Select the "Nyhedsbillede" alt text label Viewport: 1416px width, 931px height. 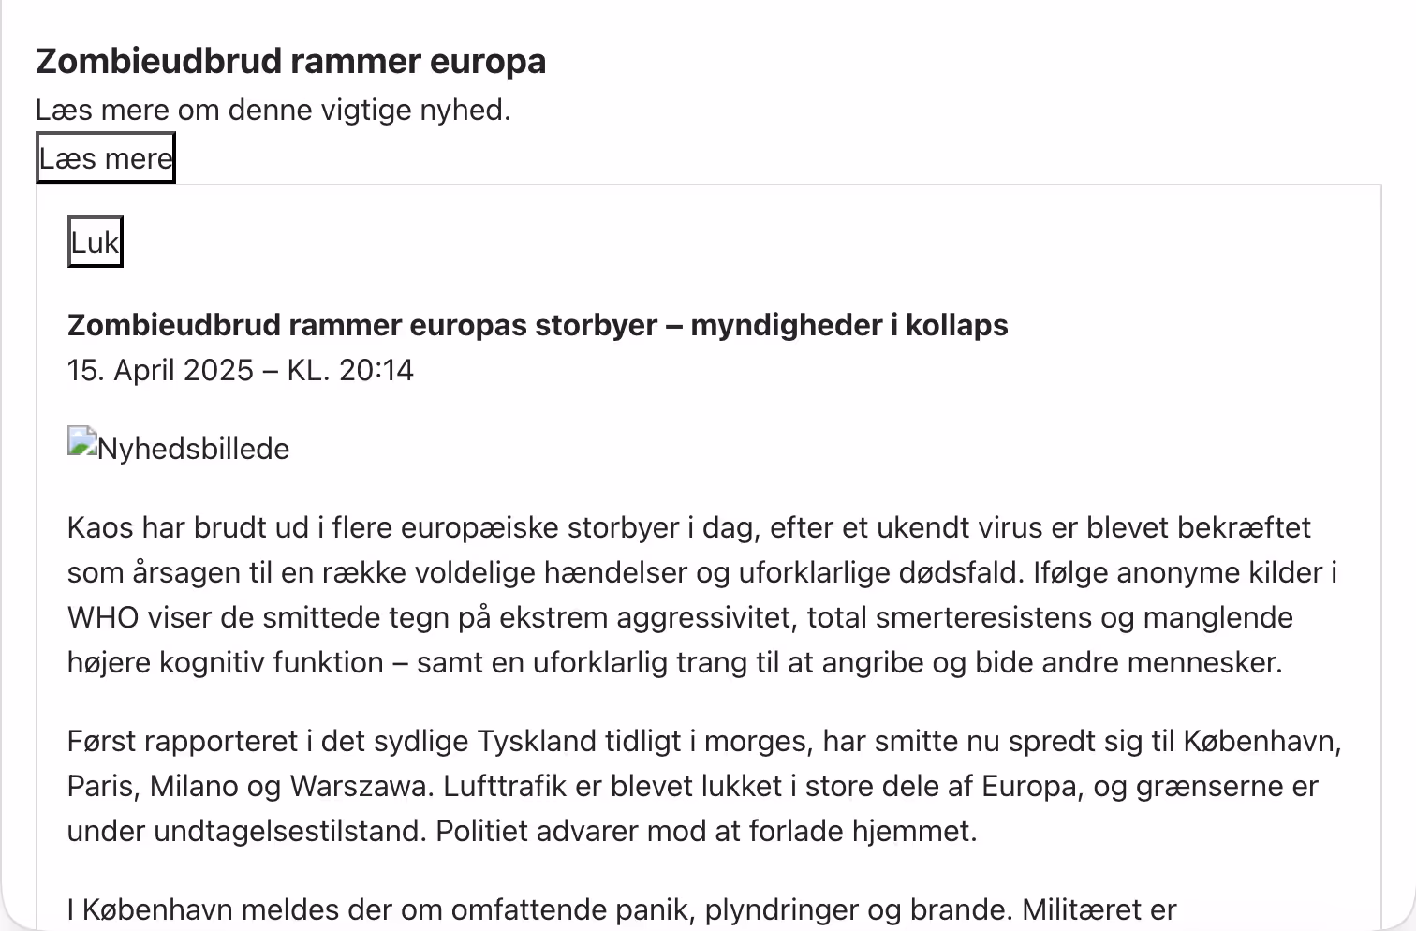(194, 449)
